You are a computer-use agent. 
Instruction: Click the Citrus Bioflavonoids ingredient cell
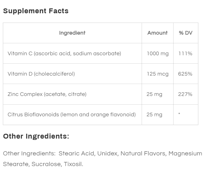click(71, 115)
